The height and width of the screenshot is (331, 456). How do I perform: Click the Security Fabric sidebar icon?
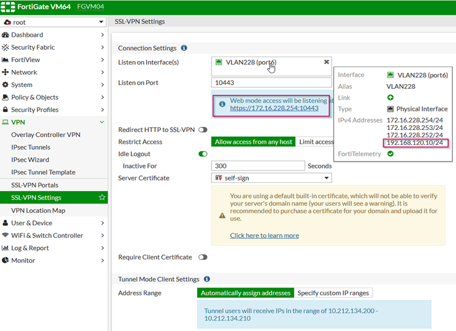click(5, 47)
